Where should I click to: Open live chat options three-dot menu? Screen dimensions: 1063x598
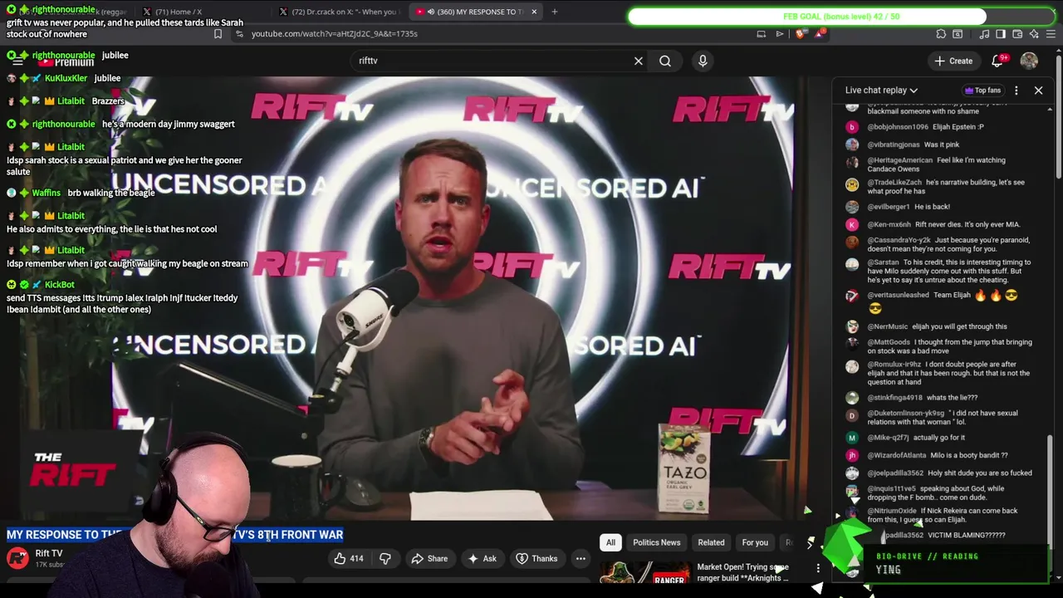[1016, 90]
